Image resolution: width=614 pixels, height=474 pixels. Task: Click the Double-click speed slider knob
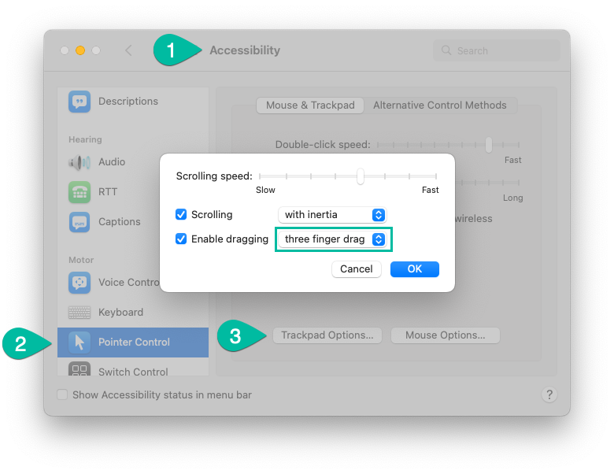(488, 145)
